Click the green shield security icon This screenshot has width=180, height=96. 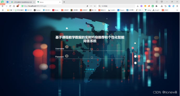click(x=22, y=6)
